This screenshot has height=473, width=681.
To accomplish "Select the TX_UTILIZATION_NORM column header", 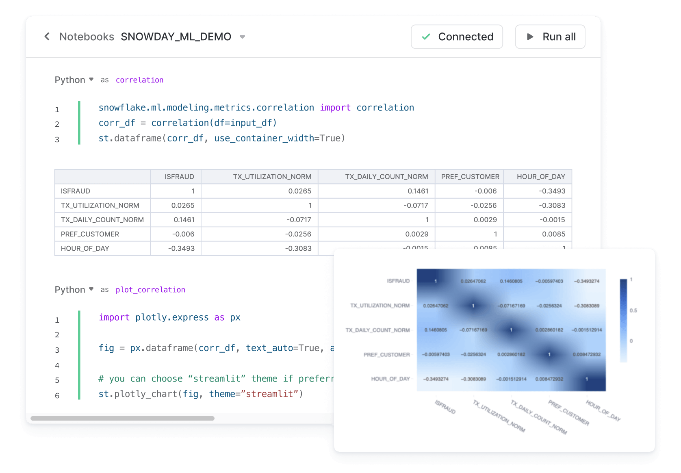I will coord(260,177).
